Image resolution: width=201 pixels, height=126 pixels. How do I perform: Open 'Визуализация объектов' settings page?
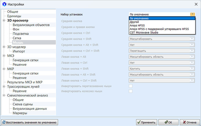point(31,25)
